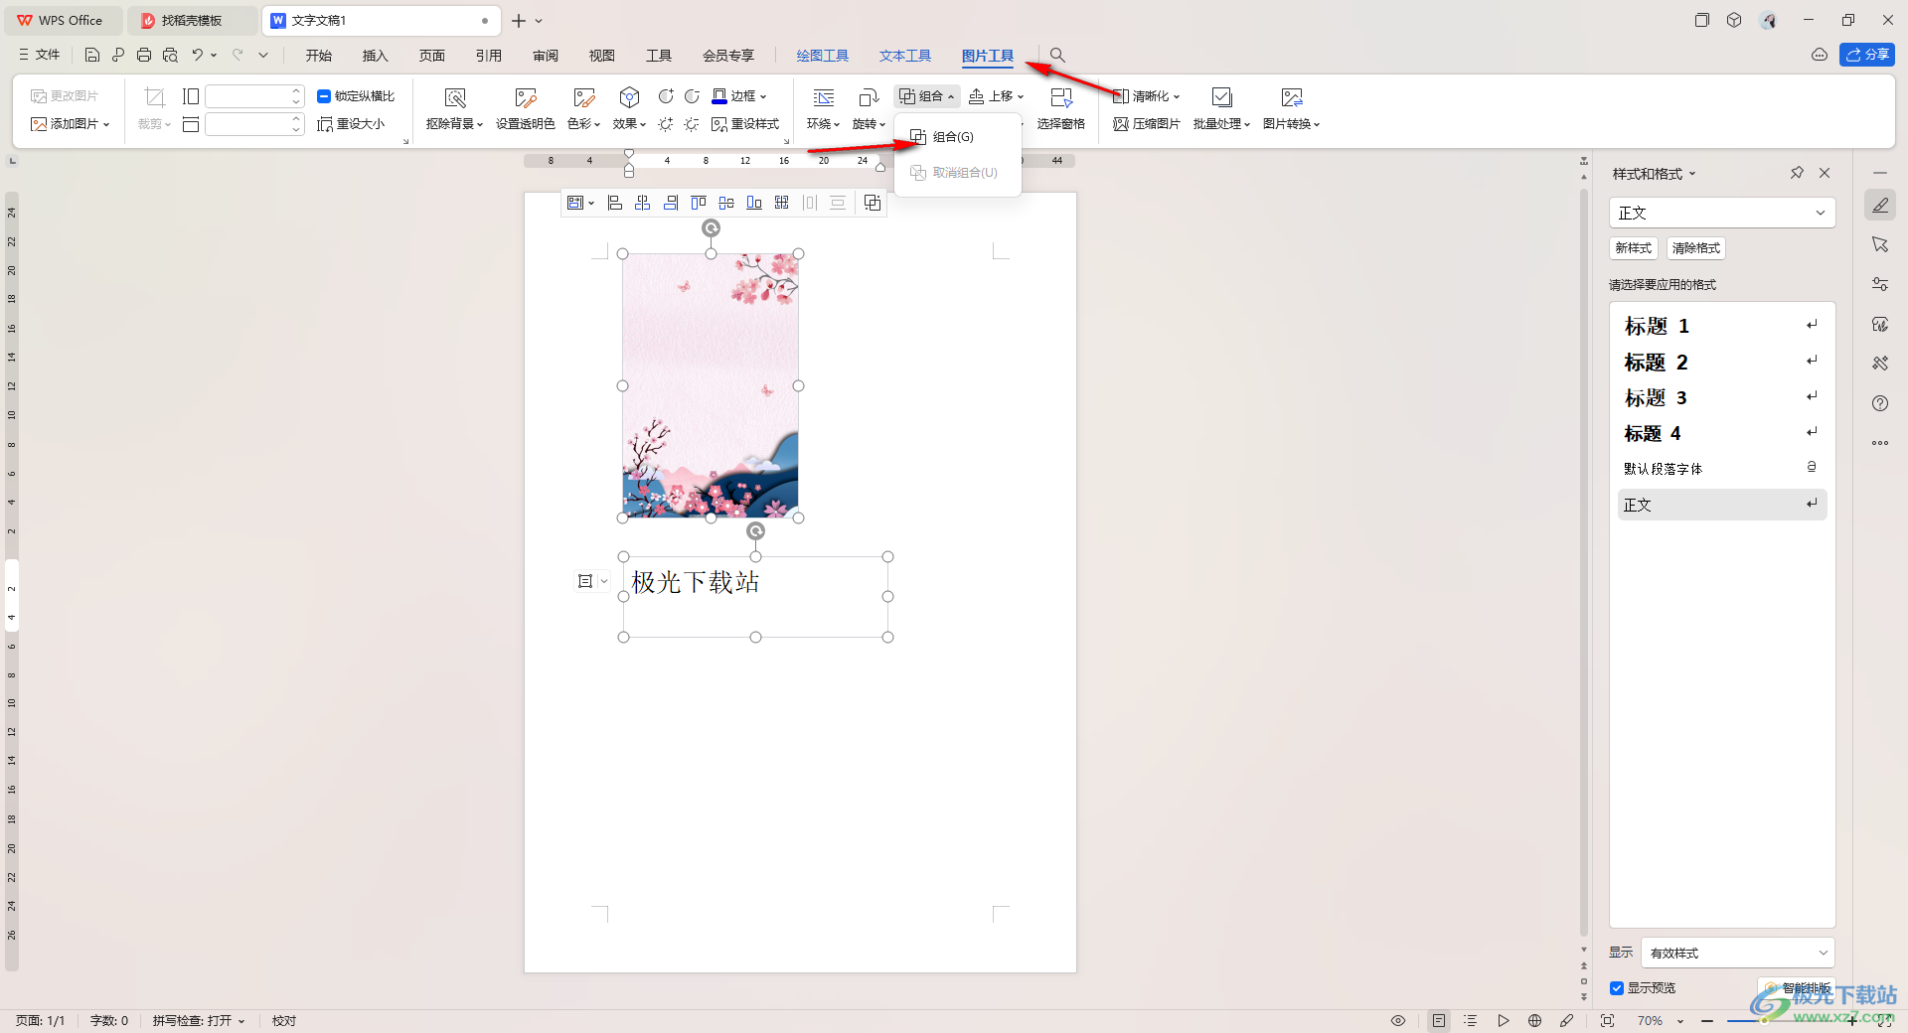Select the Group (G) menu item
Image resolution: width=1908 pixels, height=1033 pixels.
[958, 137]
